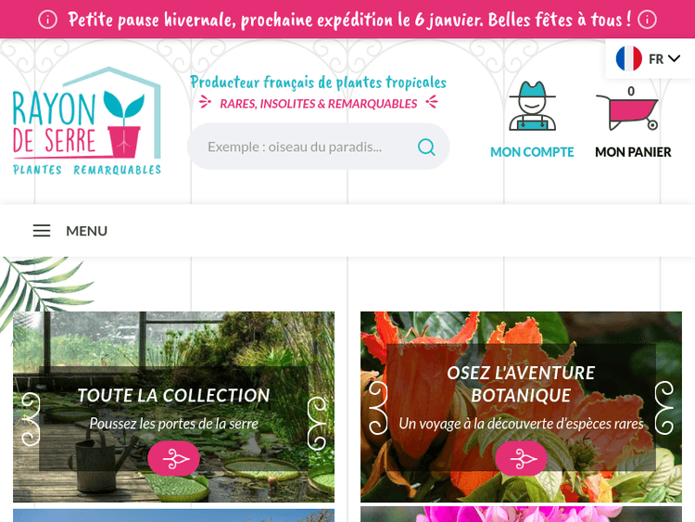
Task: Click the Producteur français de plantes tropicales tagline
Action: [318, 83]
